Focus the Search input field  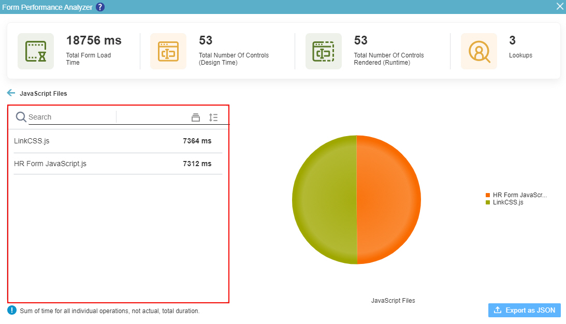click(72, 117)
